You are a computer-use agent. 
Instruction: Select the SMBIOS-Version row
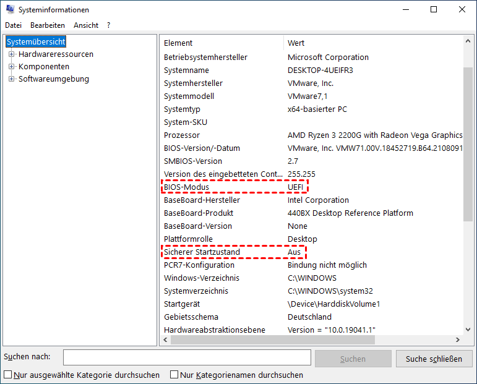coord(312,161)
